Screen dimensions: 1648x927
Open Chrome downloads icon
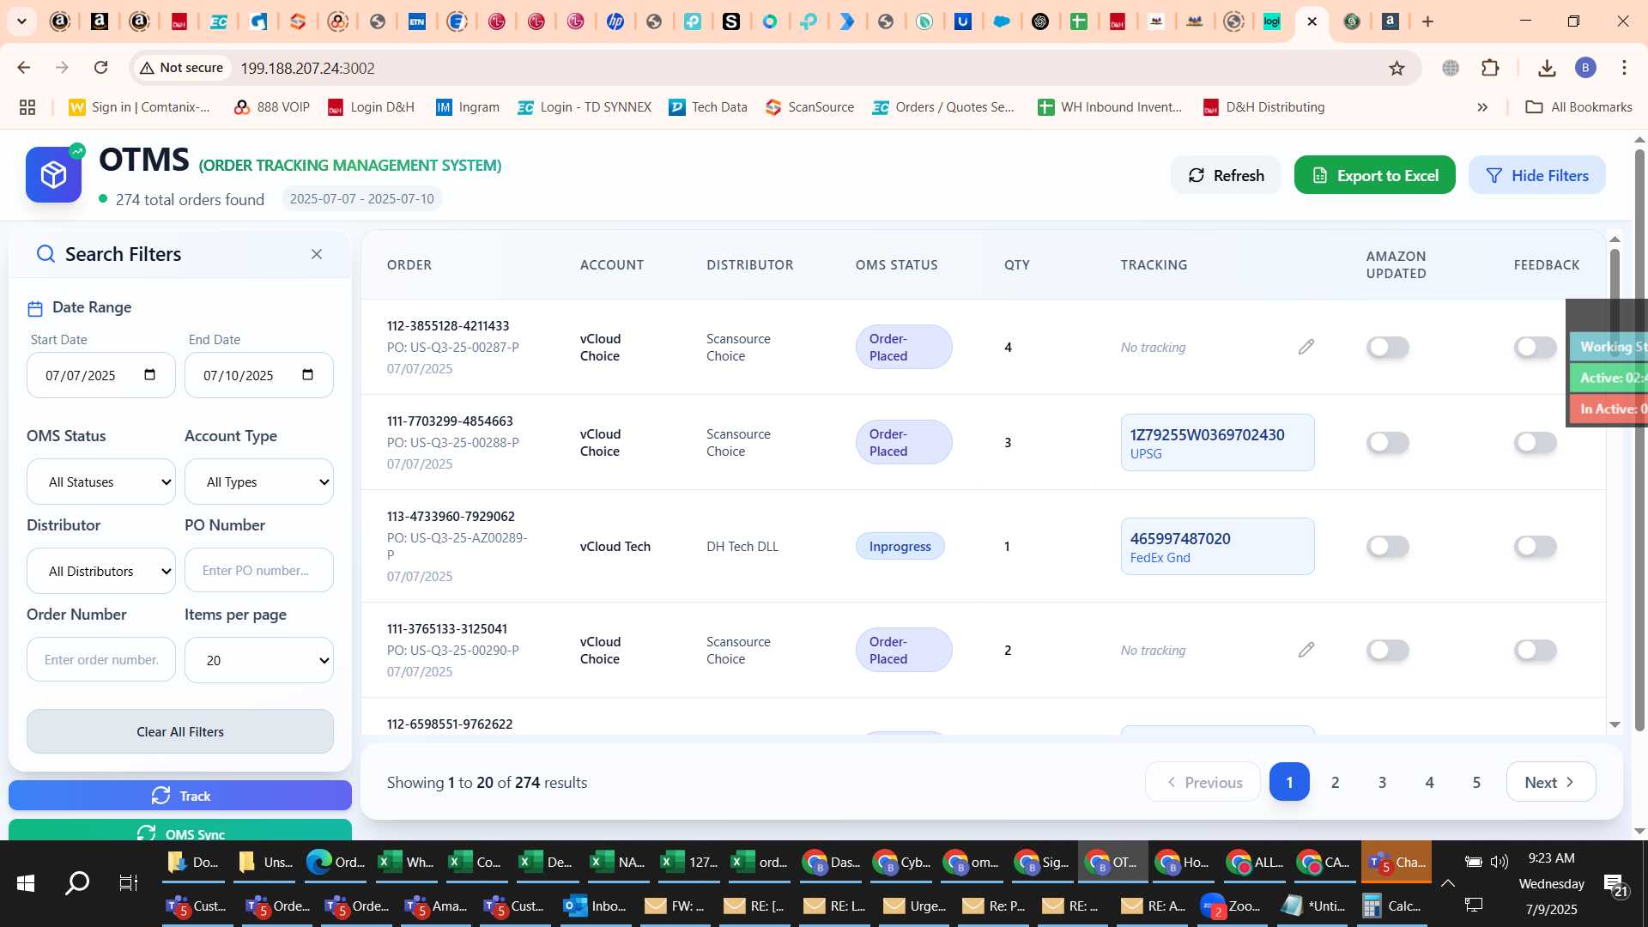1547,68
